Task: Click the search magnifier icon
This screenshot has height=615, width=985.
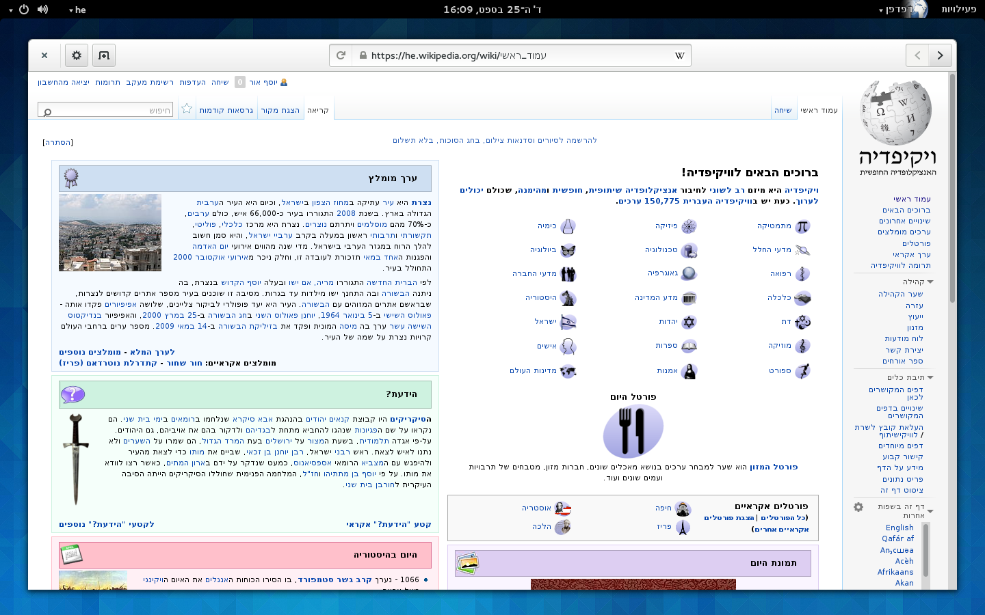Action: click(x=47, y=111)
